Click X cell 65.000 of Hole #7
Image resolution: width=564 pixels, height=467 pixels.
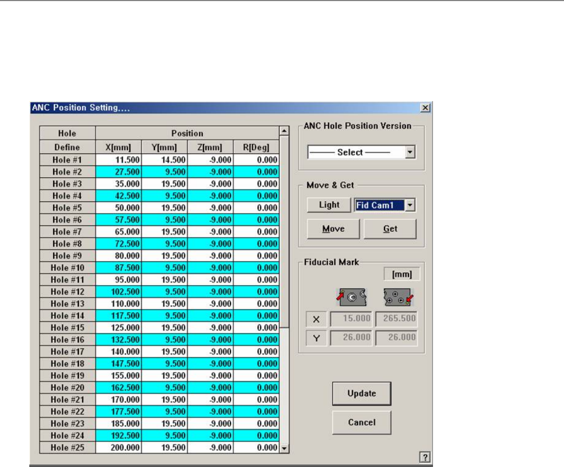pos(118,232)
